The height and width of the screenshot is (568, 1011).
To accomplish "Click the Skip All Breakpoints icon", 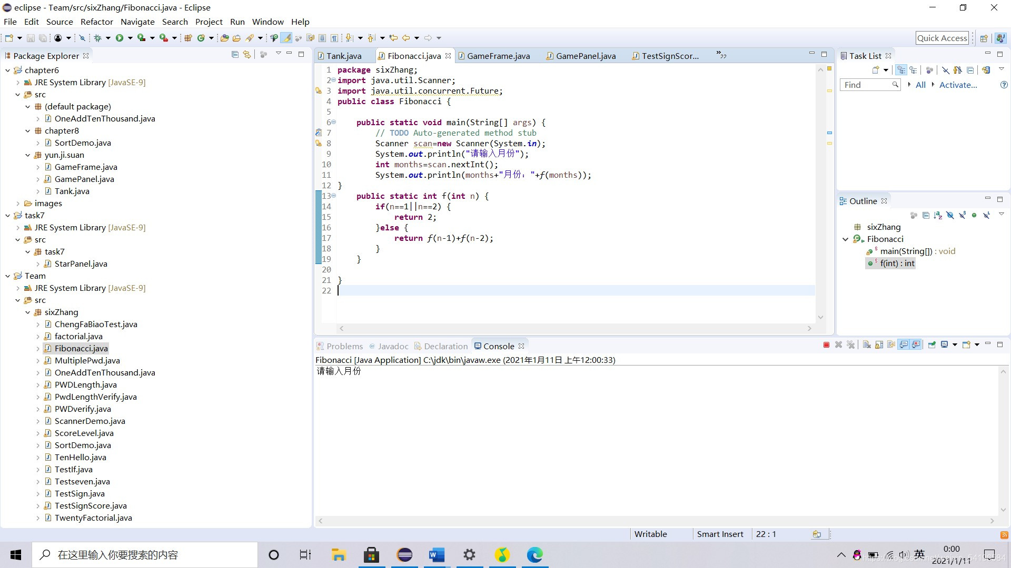I will tap(82, 38).
